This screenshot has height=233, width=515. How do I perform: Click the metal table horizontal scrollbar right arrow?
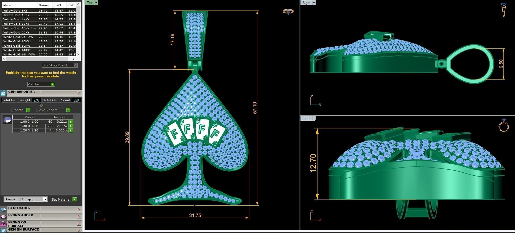[74, 59]
